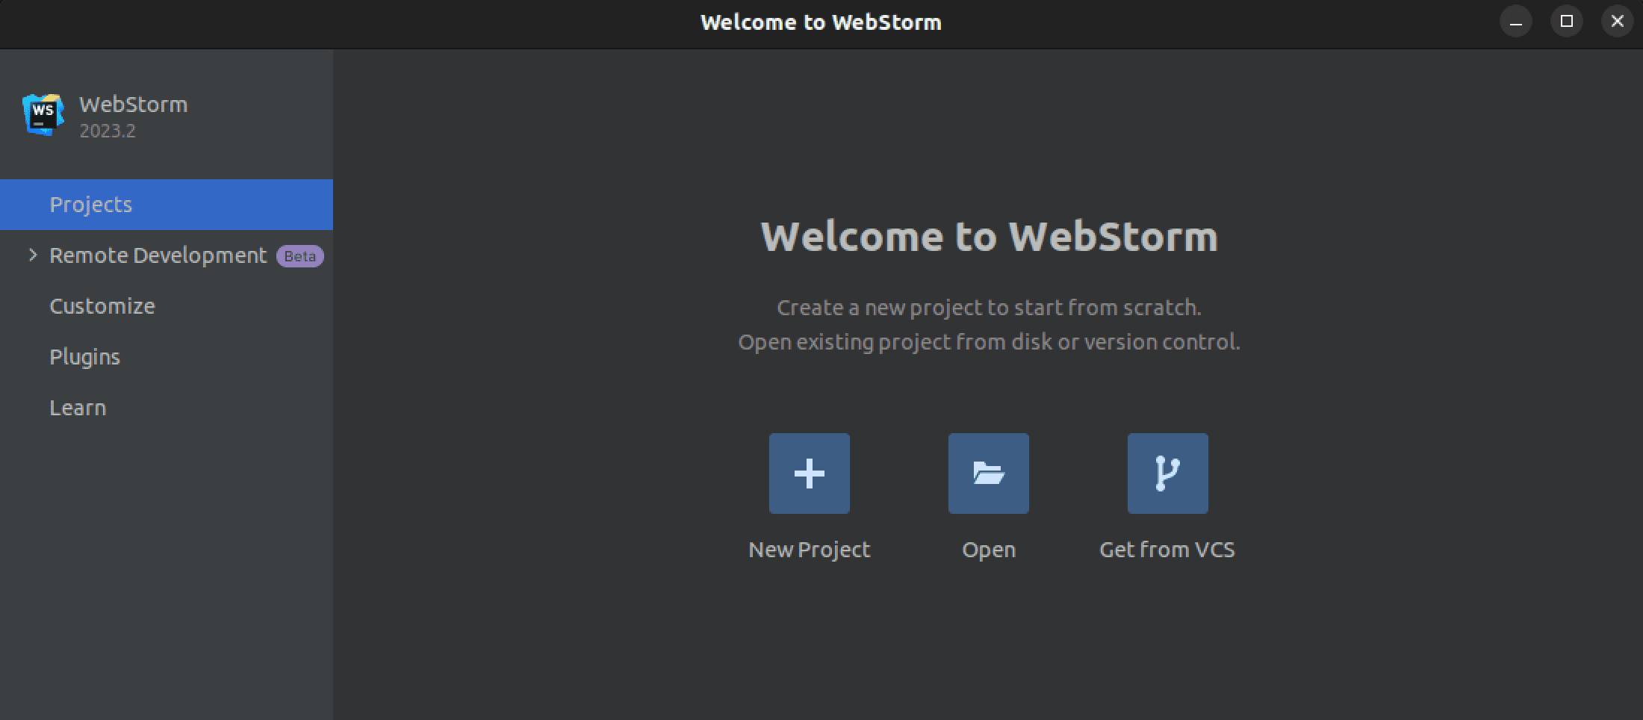1643x720 pixels.
Task: Expand the Remote Development chevron
Action: [33, 255]
